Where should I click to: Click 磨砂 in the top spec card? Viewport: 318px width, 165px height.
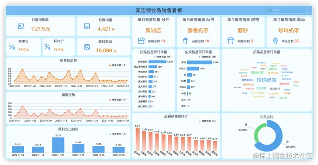243,31
